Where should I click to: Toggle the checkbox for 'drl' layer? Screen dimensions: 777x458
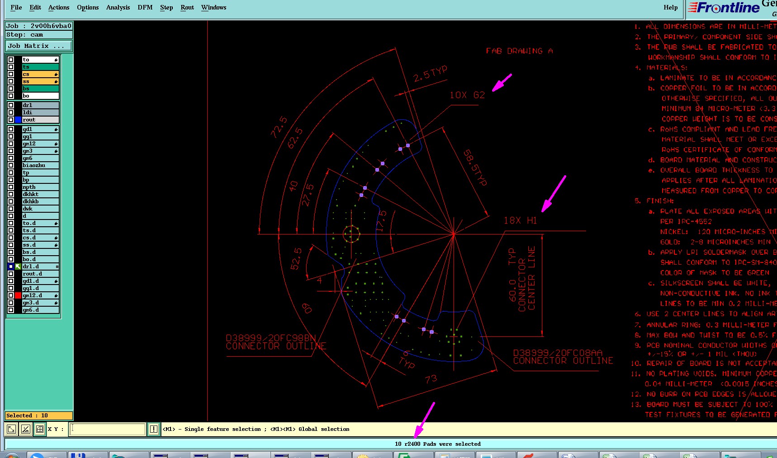point(11,105)
